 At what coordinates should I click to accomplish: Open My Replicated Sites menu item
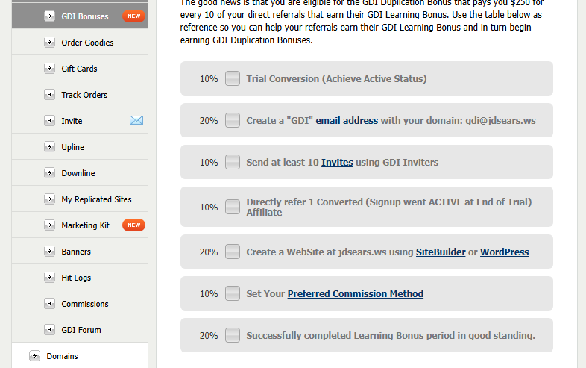(96, 199)
